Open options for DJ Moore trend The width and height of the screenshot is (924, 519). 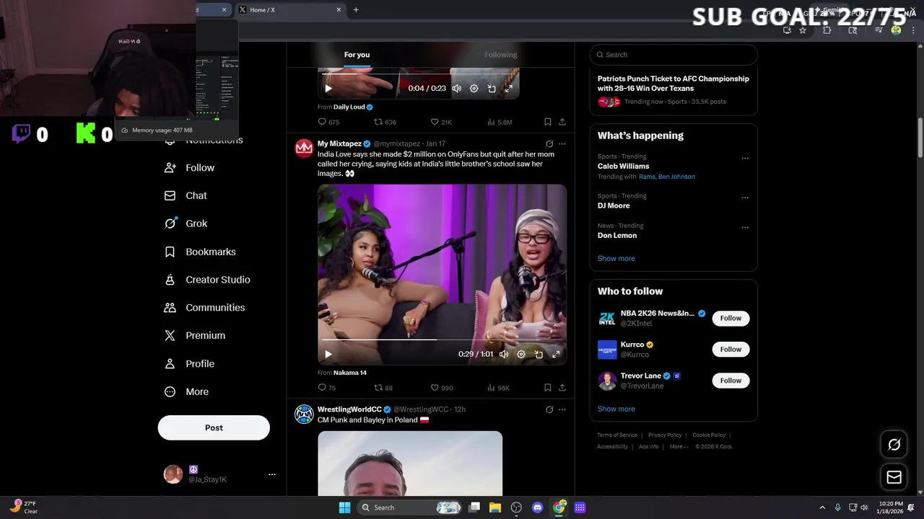[745, 198]
